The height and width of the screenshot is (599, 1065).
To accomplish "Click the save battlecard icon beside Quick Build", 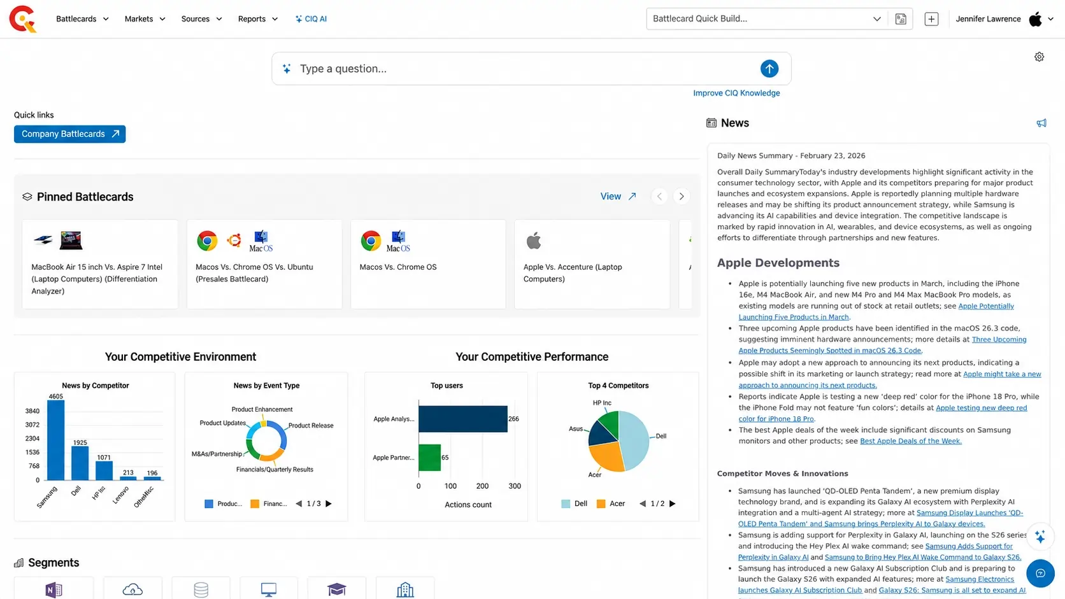I will pyautogui.click(x=901, y=19).
